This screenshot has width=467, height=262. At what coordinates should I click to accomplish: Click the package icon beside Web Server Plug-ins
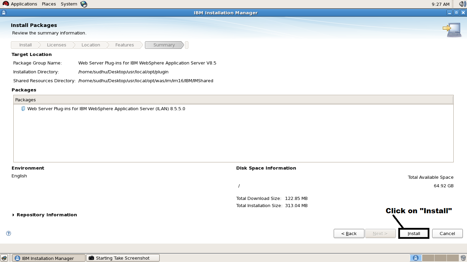tap(23, 108)
